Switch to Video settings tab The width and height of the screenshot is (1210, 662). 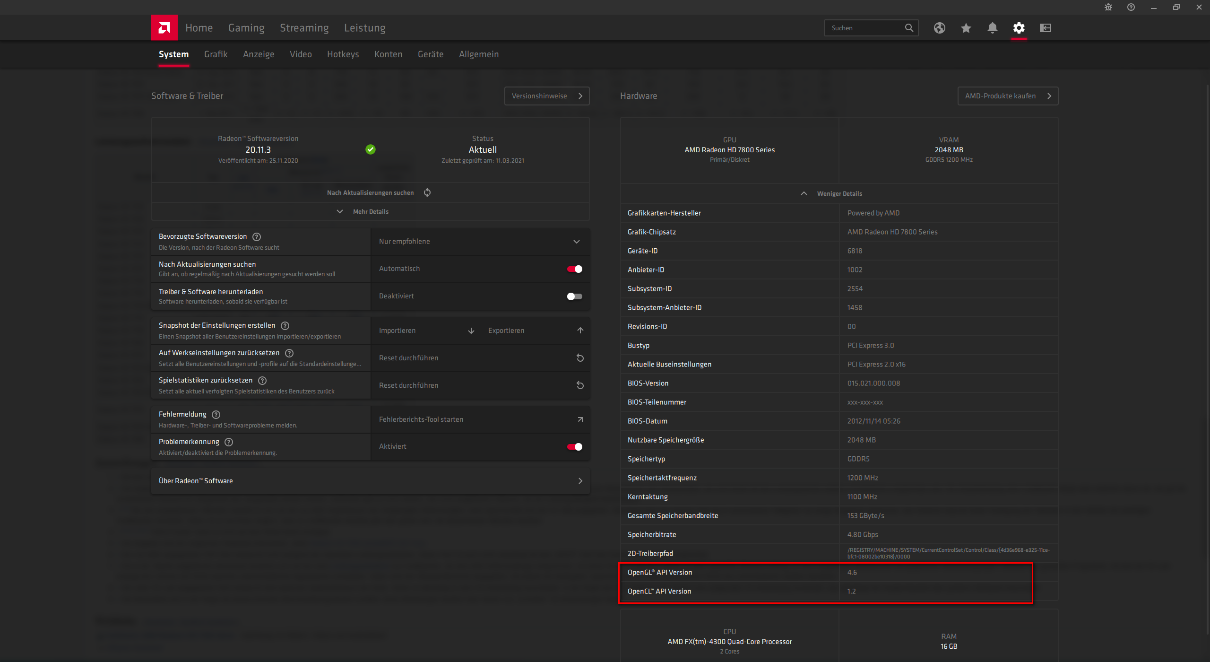pyautogui.click(x=301, y=54)
